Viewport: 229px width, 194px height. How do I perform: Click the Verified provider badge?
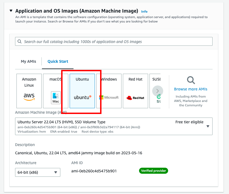point(154,171)
